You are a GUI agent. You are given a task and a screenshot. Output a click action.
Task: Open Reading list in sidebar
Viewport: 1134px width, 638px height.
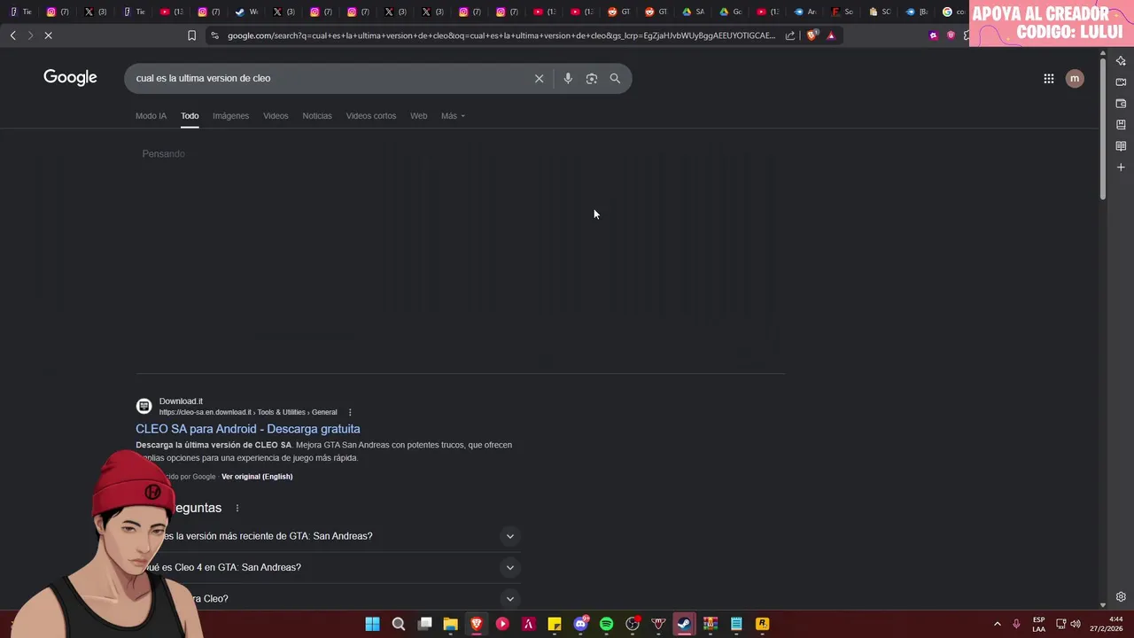click(1121, 146)
